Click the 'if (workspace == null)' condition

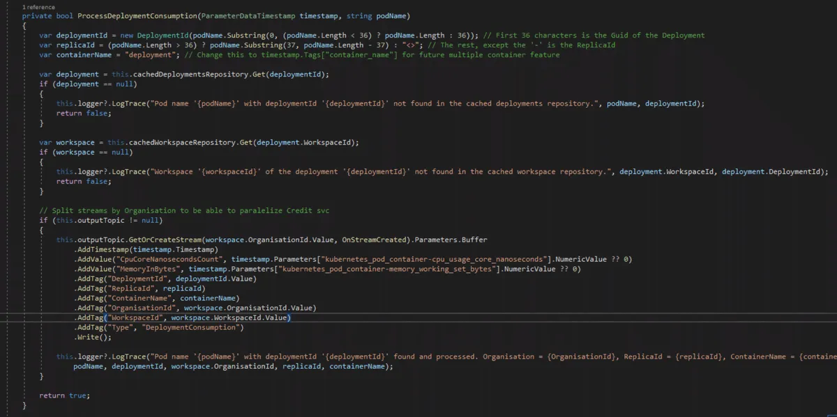(86, 152)
